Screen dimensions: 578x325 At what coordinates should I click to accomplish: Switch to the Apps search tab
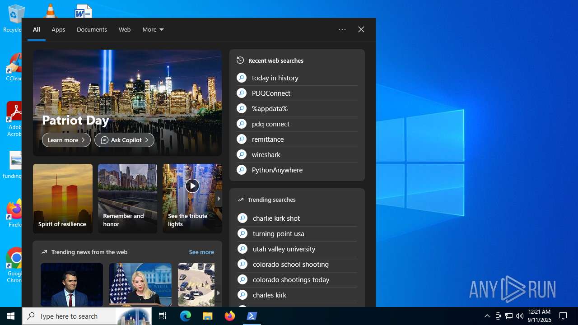pyautogui.click(x=58, y=29)
